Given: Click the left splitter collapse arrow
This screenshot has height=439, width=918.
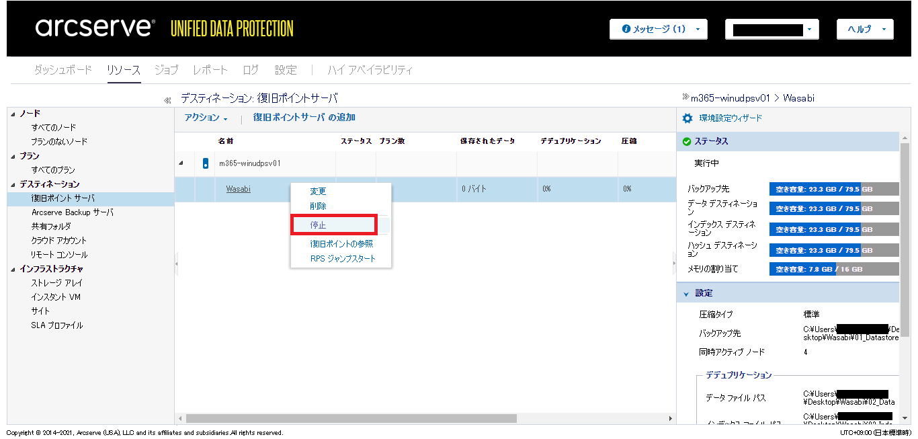Looking at the screenshot, I should [x=177, y=264].
